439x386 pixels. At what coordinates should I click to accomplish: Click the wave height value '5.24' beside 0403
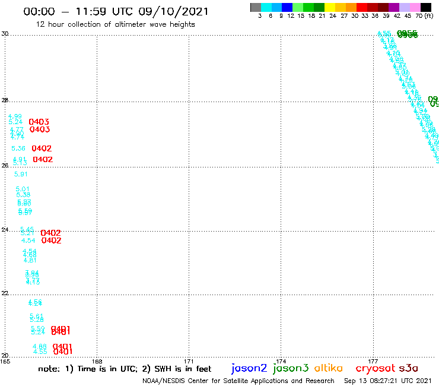[15, 122]
